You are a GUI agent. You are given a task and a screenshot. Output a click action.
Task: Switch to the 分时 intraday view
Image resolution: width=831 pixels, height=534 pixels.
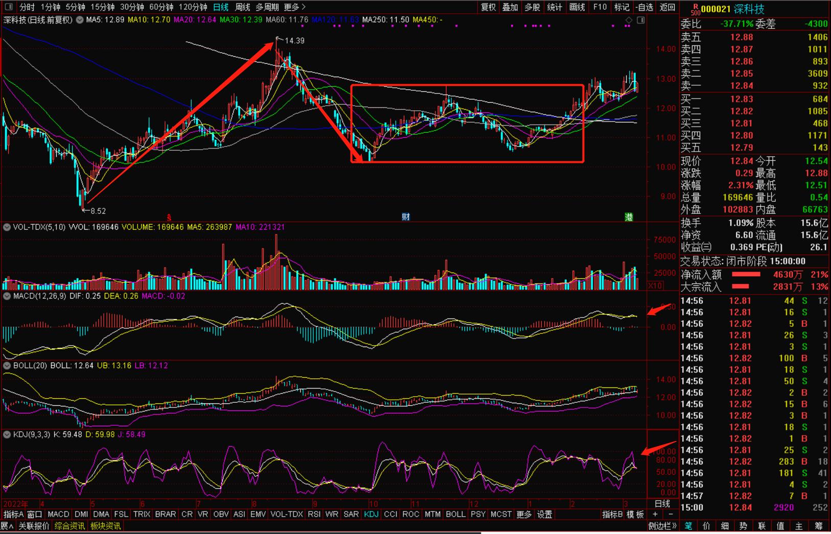tap(27, 7)
